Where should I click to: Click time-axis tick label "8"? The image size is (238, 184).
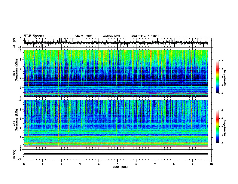point(174,164)
